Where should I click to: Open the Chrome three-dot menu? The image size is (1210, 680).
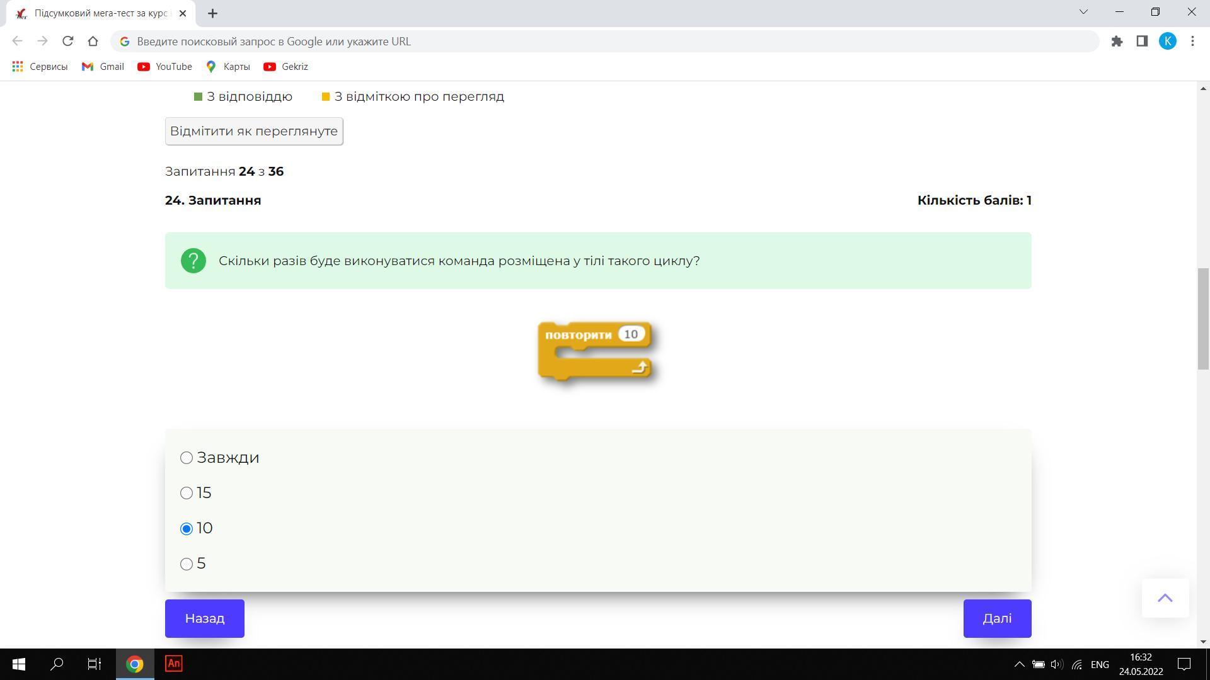[x=1192, y=42]
